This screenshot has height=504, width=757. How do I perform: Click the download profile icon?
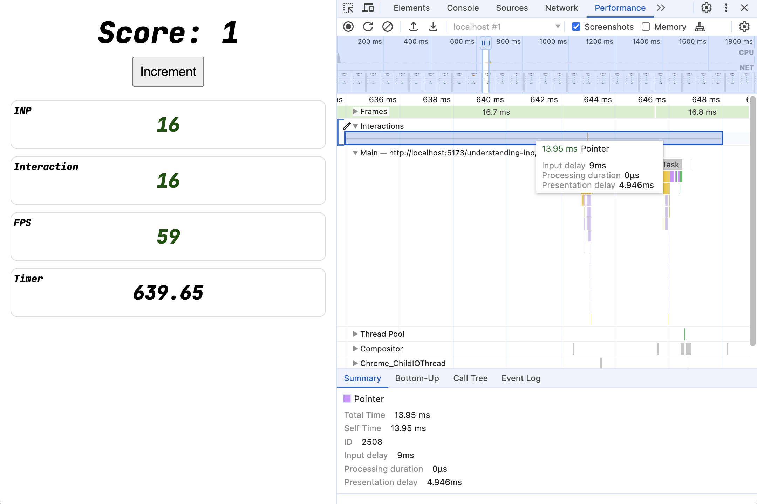[432, 27]
